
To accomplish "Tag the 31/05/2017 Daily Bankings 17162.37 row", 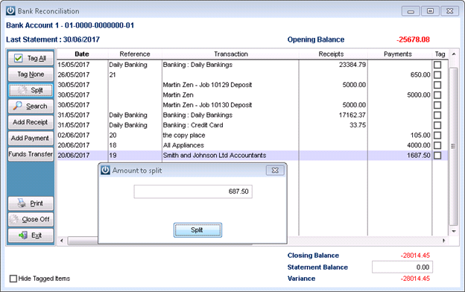I will (437, 115).
